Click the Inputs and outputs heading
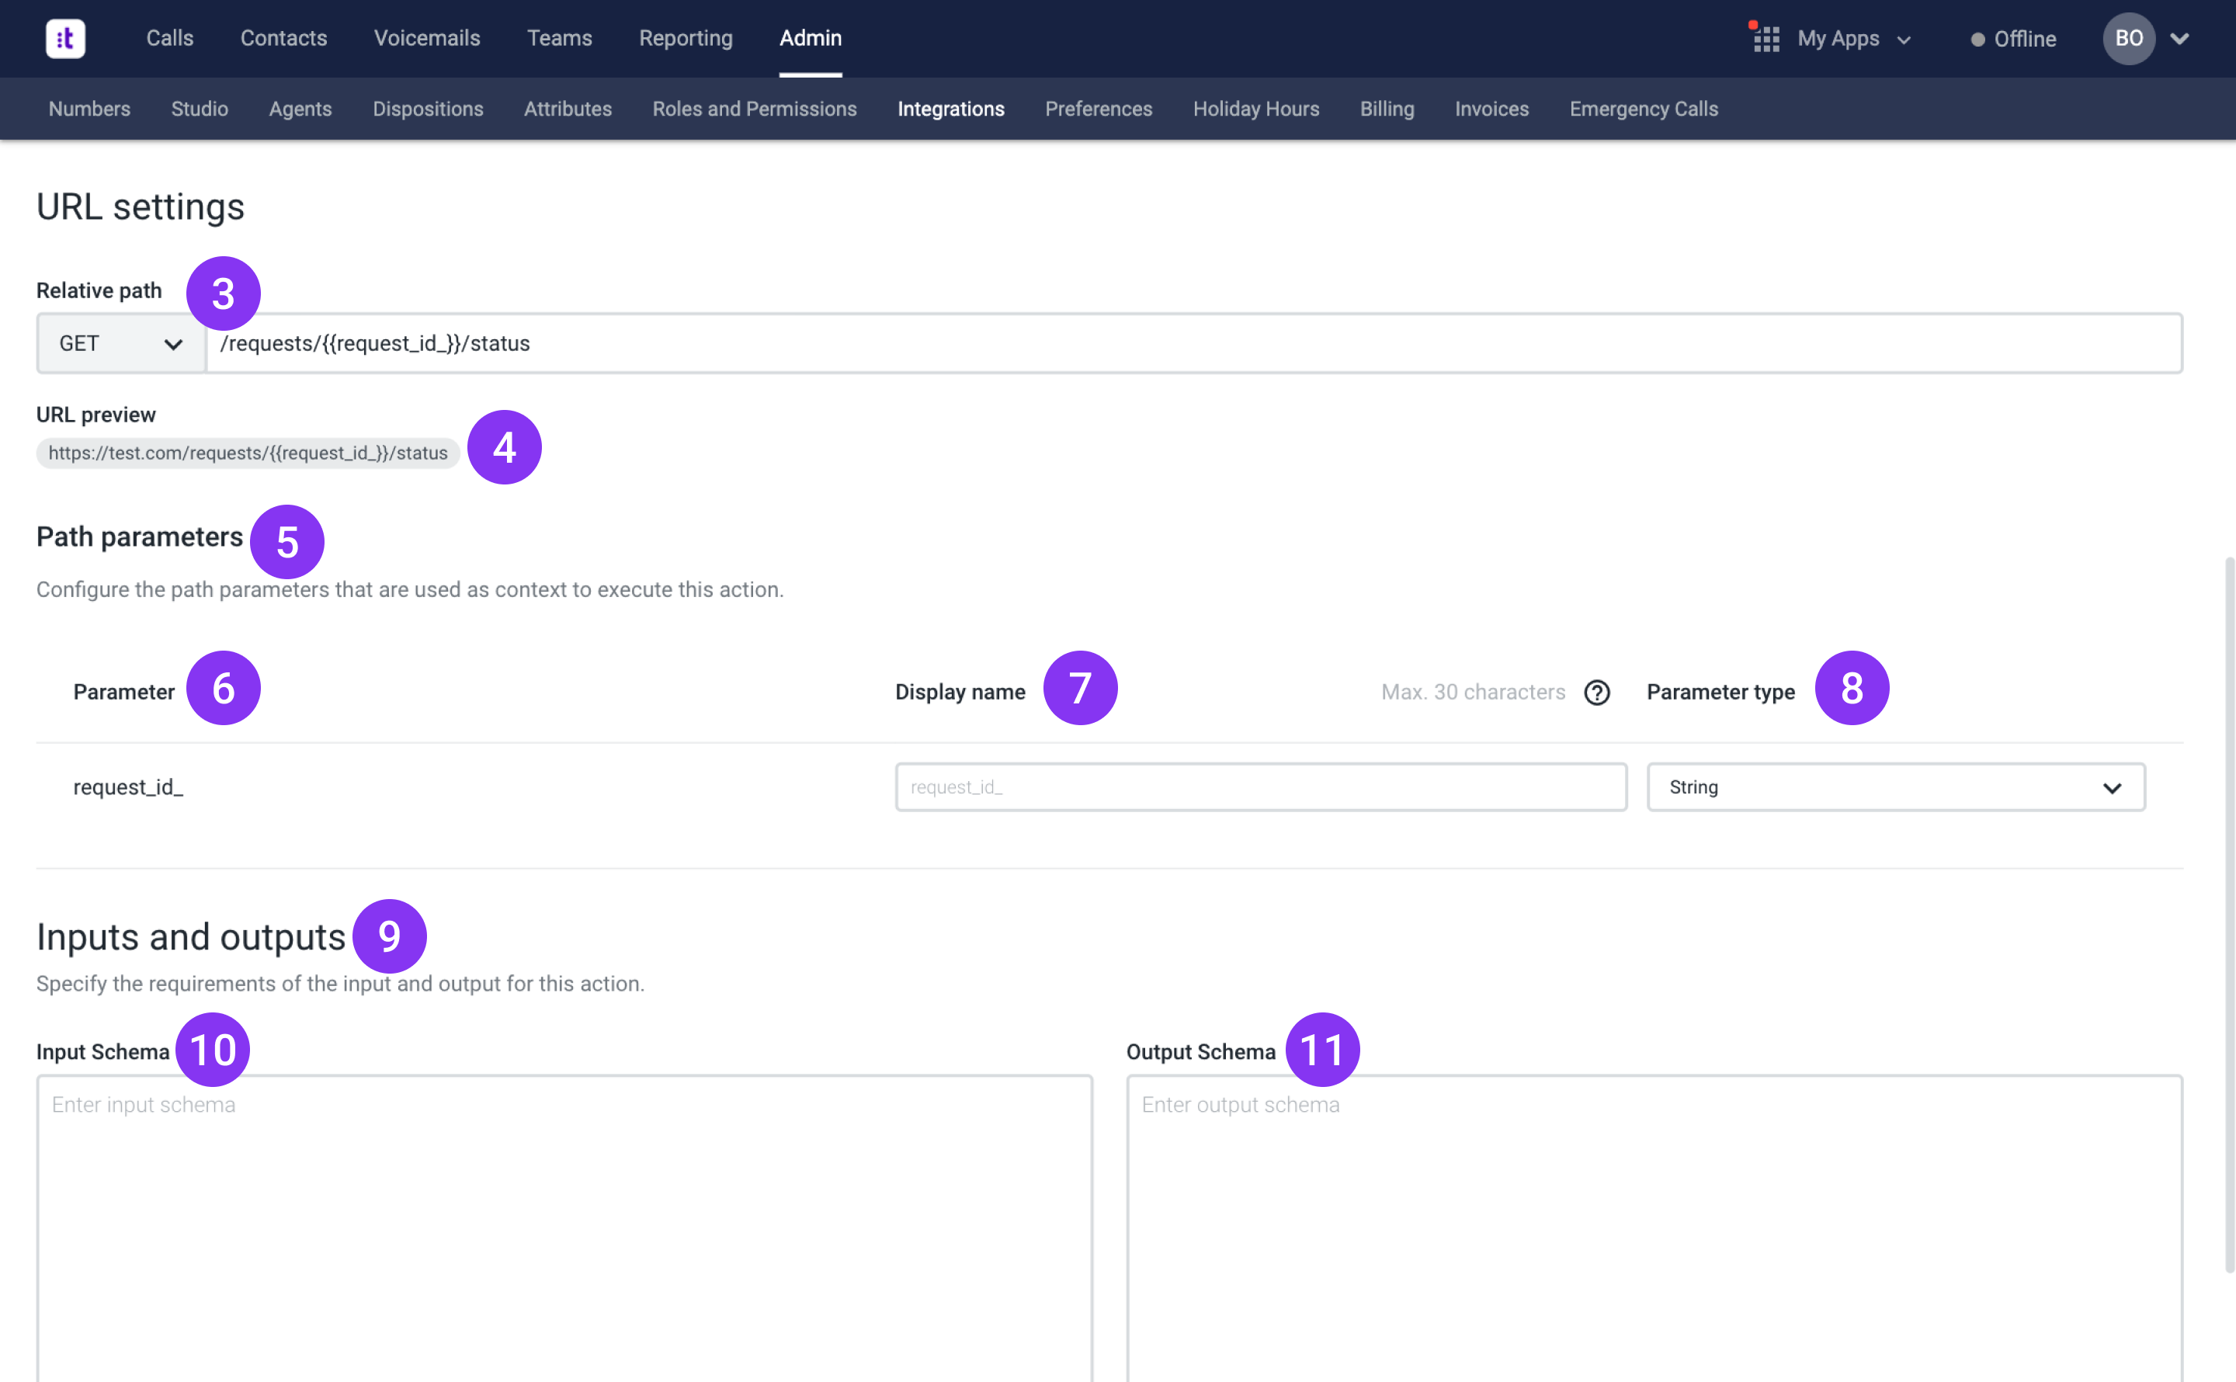Image resolution: width=2236 pixels, height=1382 pixels. [x=191, y=937]
